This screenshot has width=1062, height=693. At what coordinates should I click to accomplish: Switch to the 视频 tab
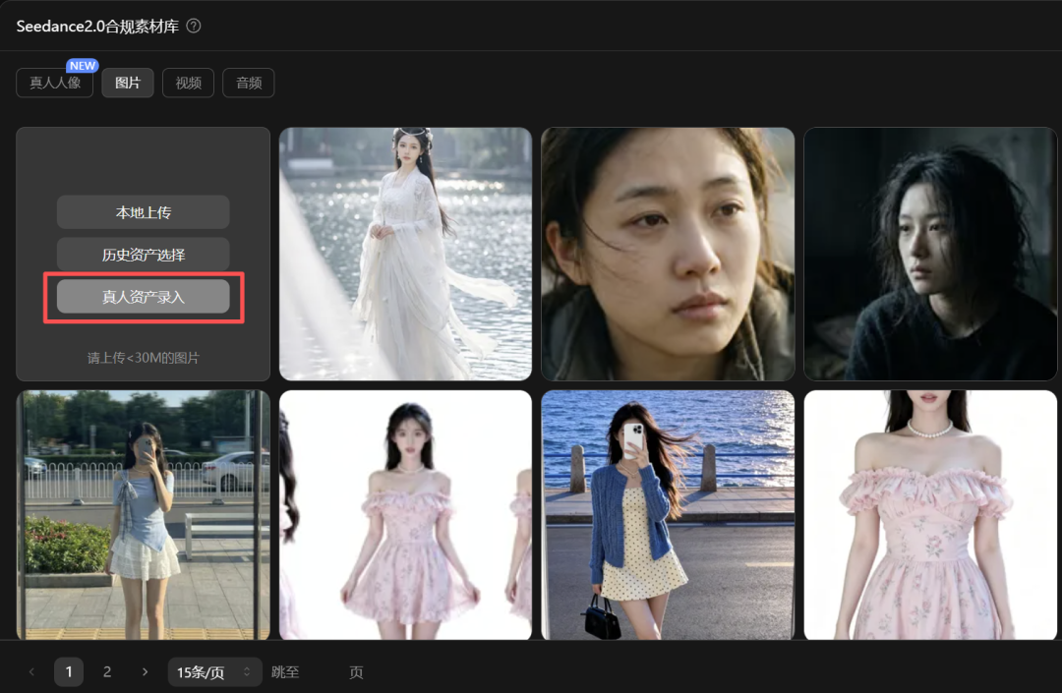click(187, 83)
